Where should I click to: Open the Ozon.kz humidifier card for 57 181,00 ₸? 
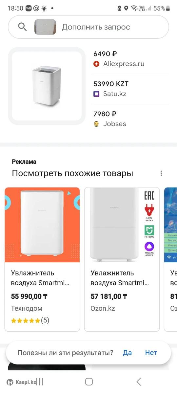point(122,259)
